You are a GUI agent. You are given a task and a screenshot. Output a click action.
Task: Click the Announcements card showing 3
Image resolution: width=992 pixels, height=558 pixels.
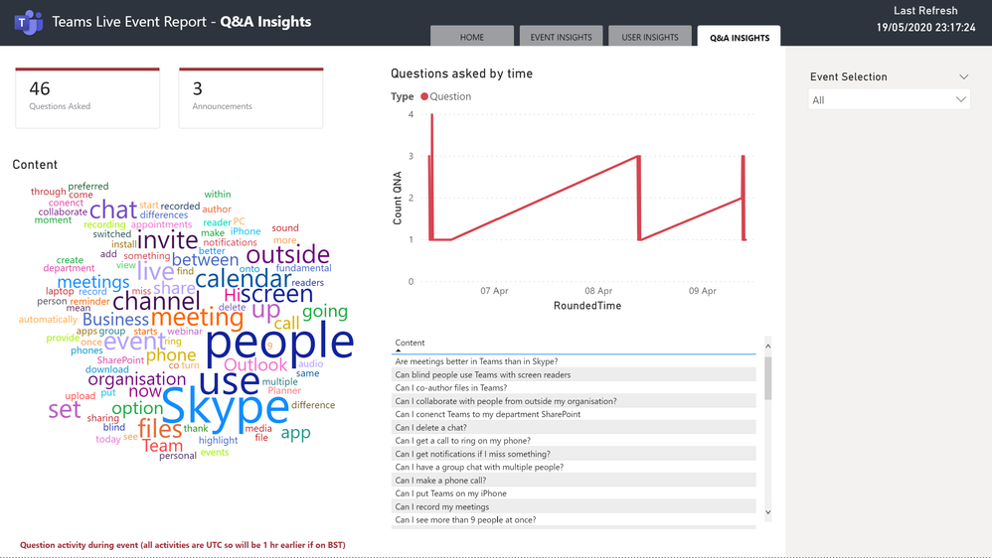click(250, 97)
